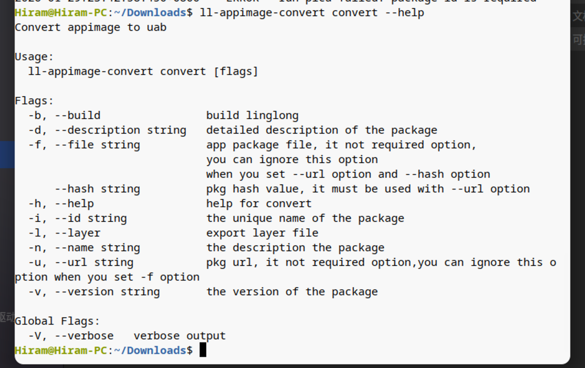585x368 pixels.
Task: Click "build linglong" description text
Action: click(x=252, y=115)
